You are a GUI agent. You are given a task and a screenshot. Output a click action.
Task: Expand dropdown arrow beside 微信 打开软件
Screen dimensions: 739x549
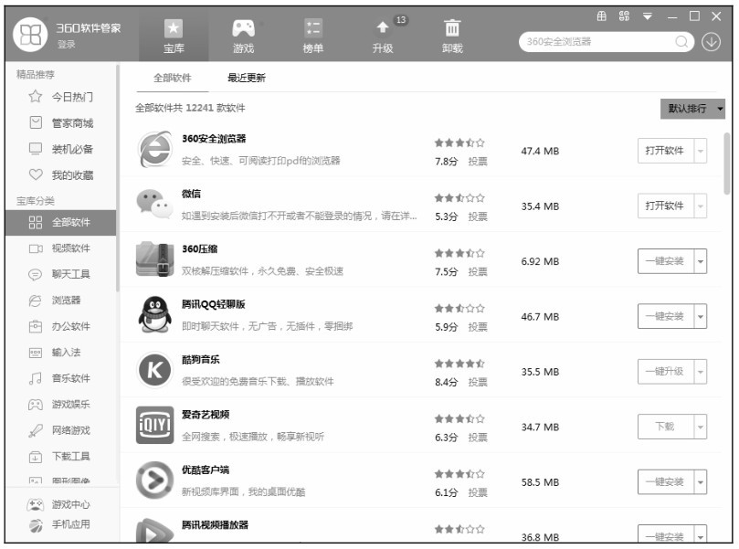point(701,206)
